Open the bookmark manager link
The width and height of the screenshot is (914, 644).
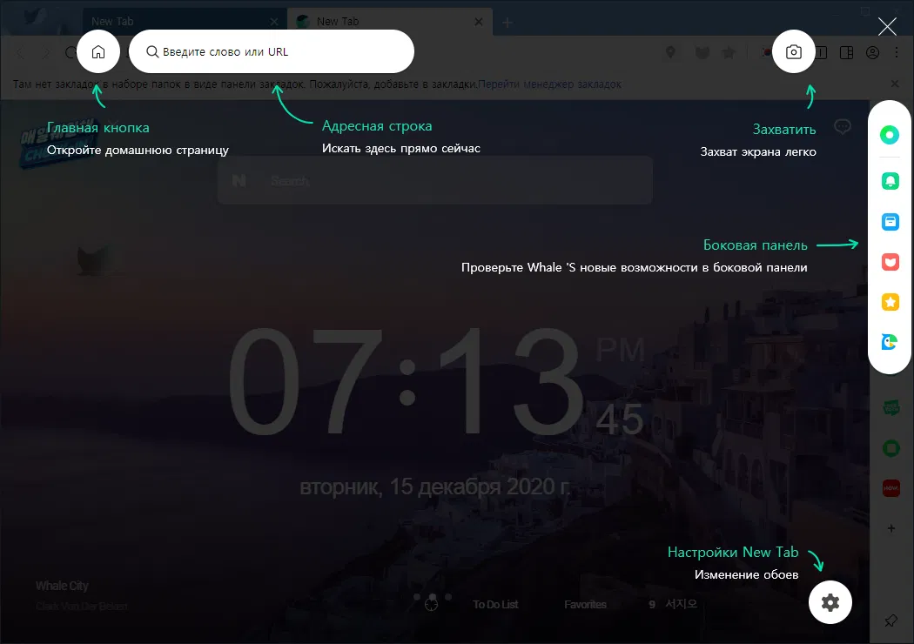pos(549,84)
